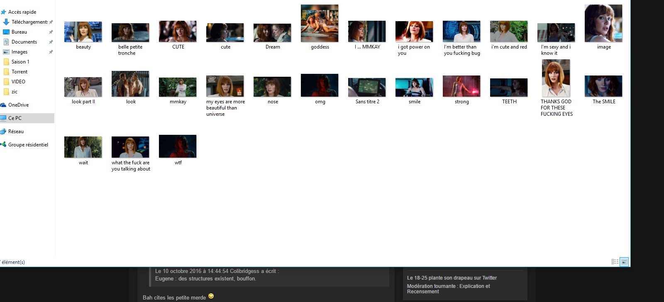
Task: Open VIDEO folder in sidebar
Action: 18,82
